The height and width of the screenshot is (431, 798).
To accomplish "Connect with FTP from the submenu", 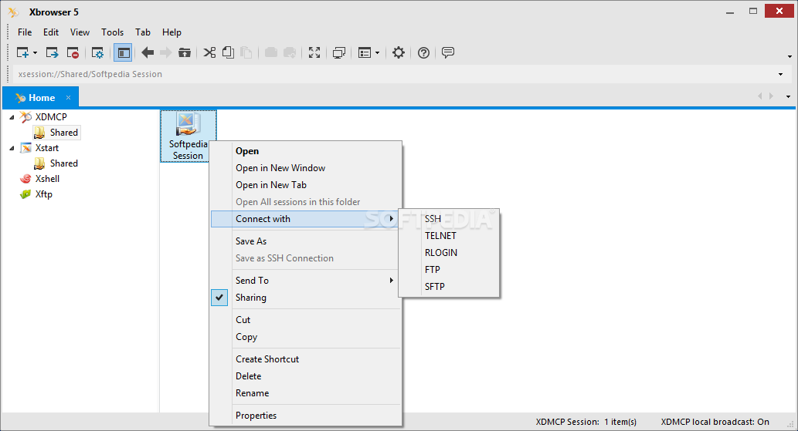I will (x=449, y=270).
